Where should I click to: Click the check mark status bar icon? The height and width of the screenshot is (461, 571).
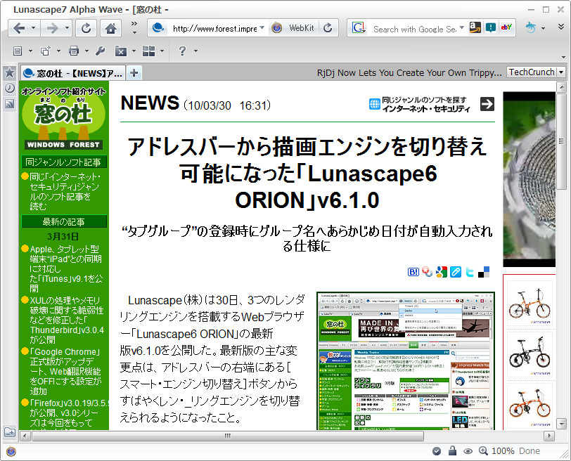(436, 451)
